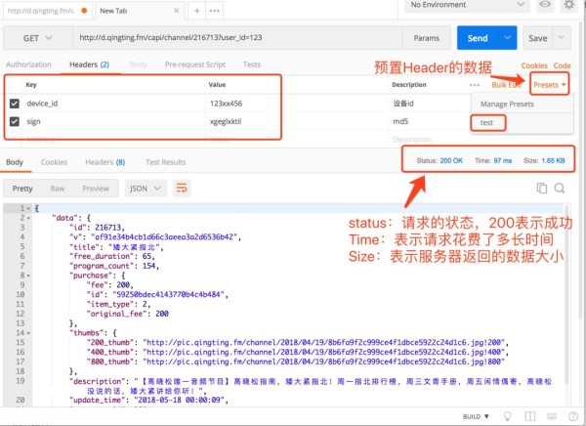The height and width of the screenshot is (426, 586).
Task: Toggle the wrap lines icon in response
Action: tap(182, 189)
